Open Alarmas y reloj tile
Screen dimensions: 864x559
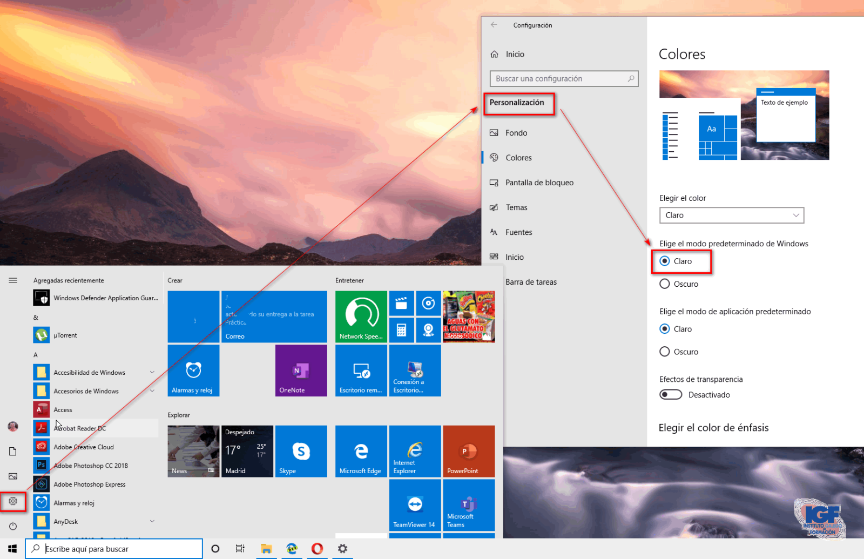[x=193, y=371]
